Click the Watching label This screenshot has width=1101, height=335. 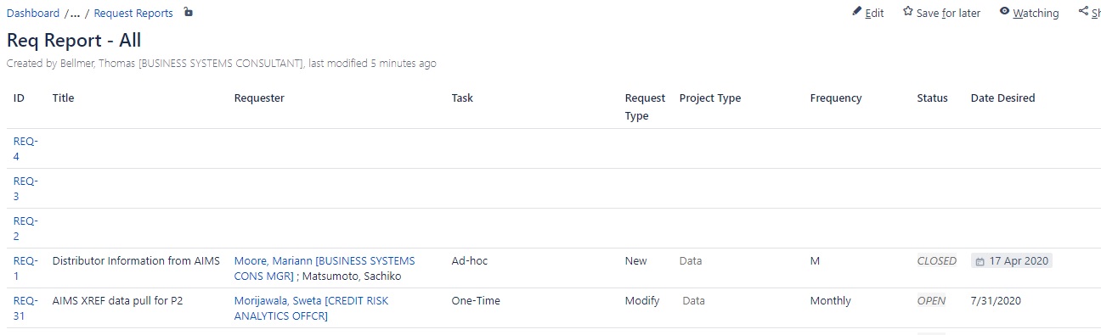click(x=1036, y=13)
